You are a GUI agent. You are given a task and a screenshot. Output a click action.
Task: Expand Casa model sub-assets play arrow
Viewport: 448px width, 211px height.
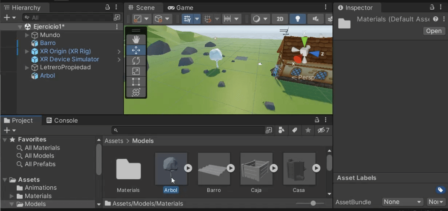316,168
